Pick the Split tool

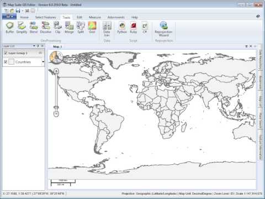tap(81, 28)
